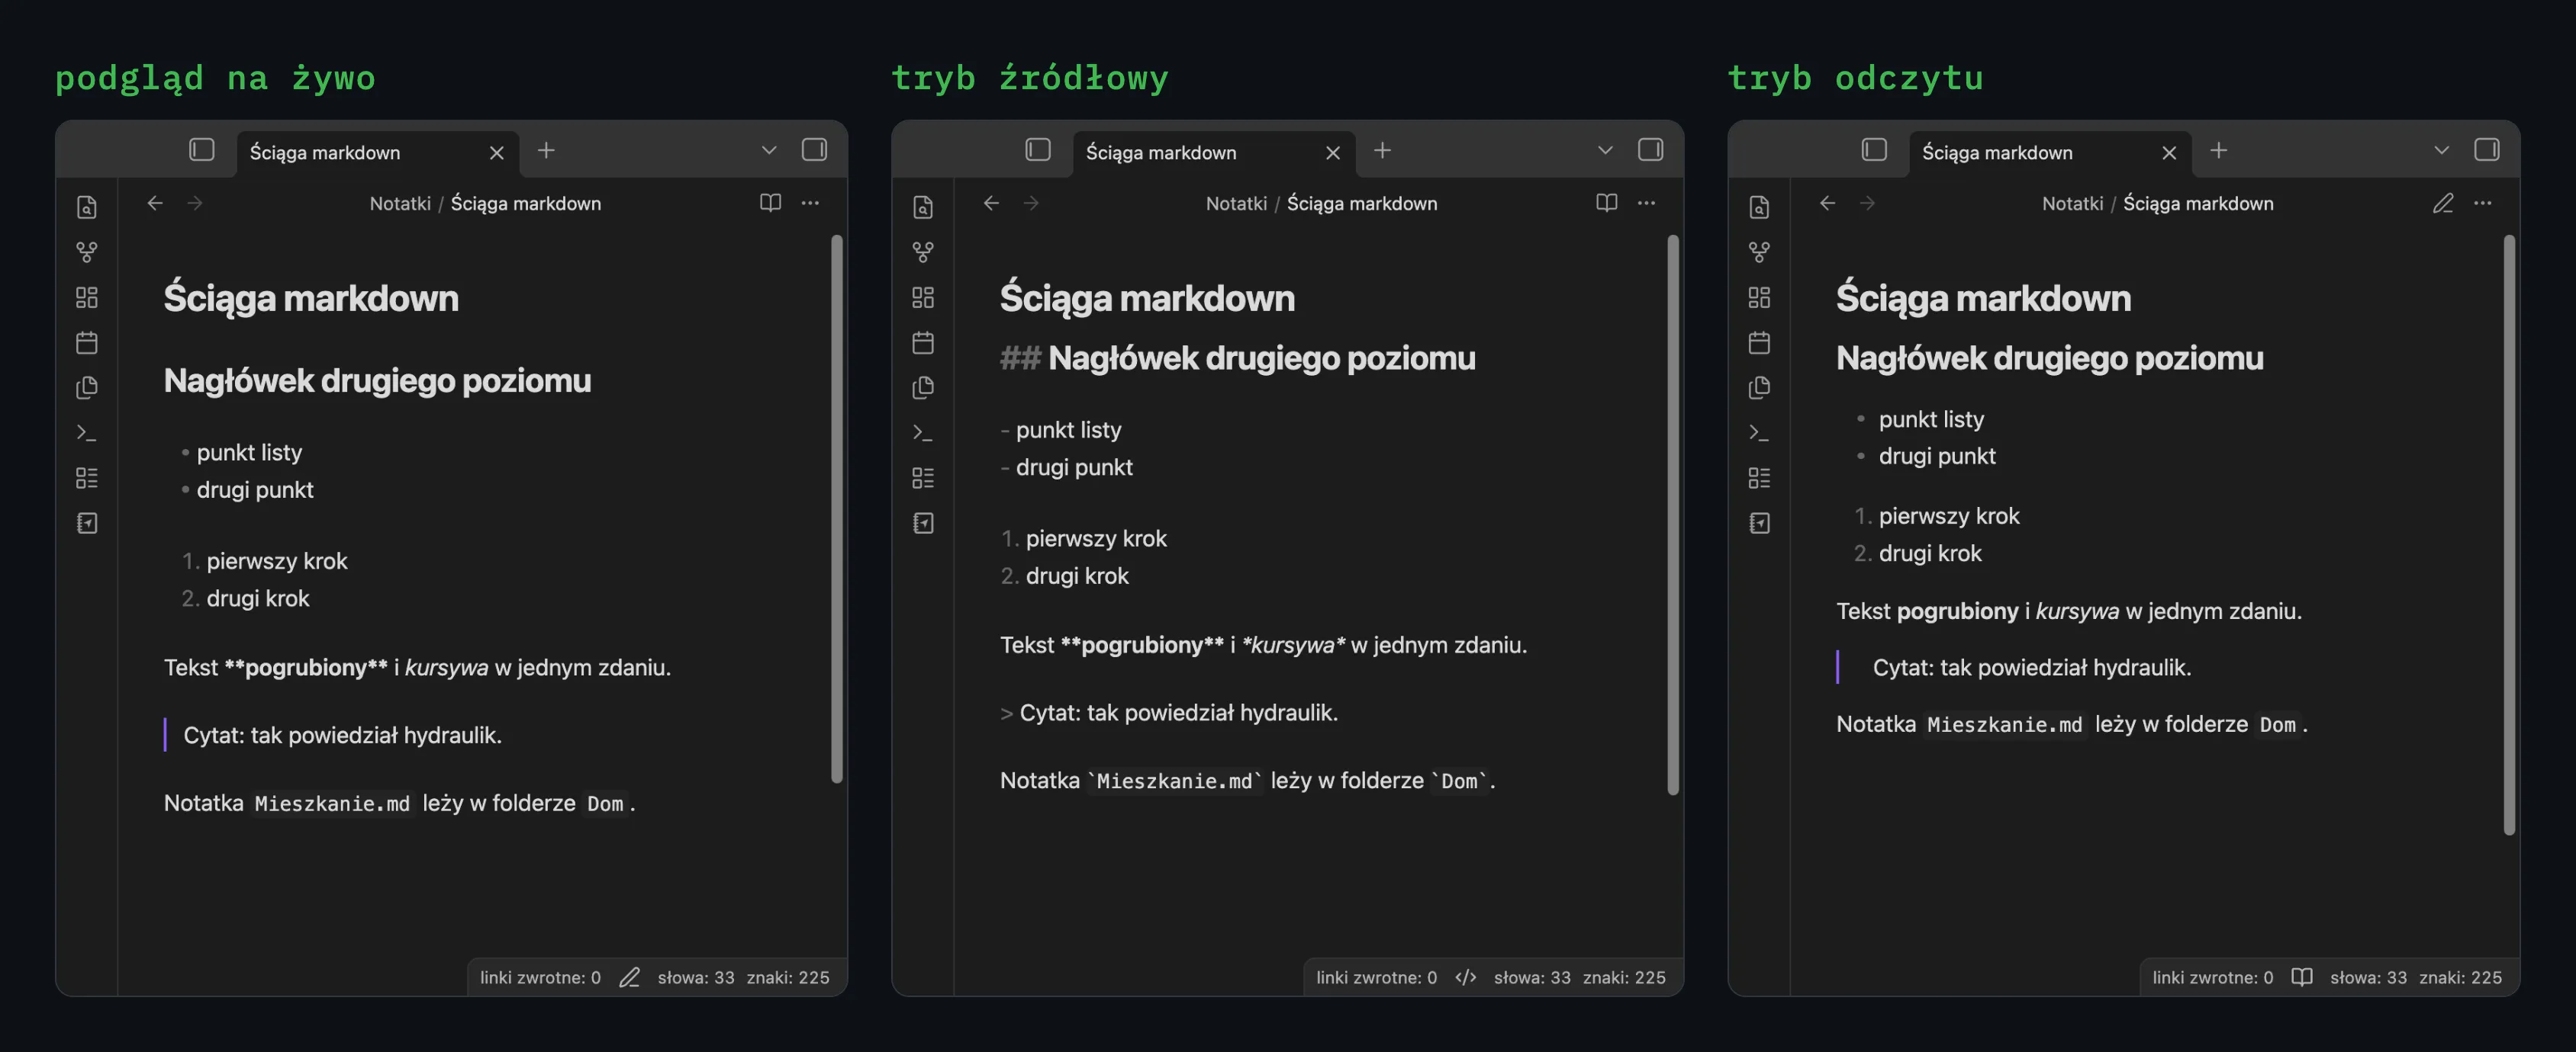Click source mode code icon in status bar
The width and height of the screenshot is (2576, 1052).
(1466, 977)
